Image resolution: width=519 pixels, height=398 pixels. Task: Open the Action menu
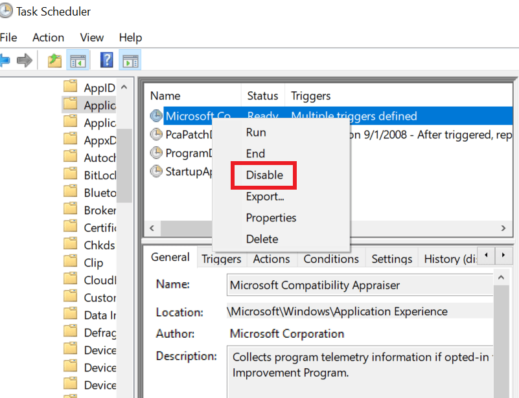coord(48,38)
